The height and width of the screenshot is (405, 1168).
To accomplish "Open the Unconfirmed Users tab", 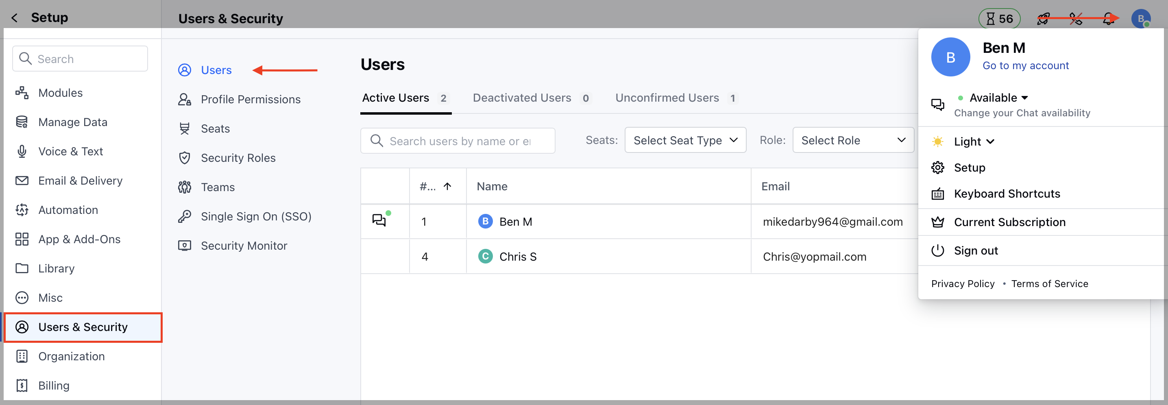I will tap(667, 98).
